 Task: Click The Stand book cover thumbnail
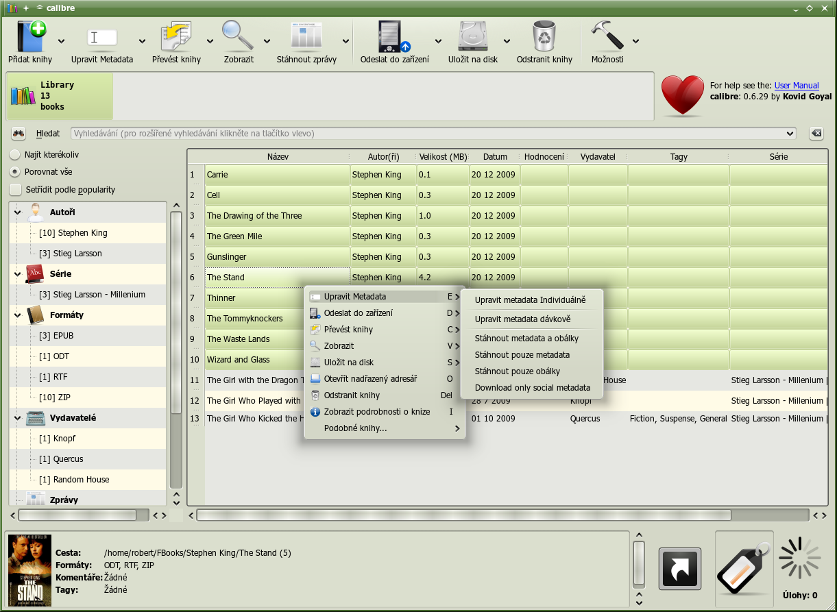(29, 570)
